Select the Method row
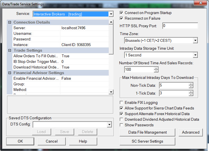209x151 pixels. pyautogui.click(x=60, y=90)
